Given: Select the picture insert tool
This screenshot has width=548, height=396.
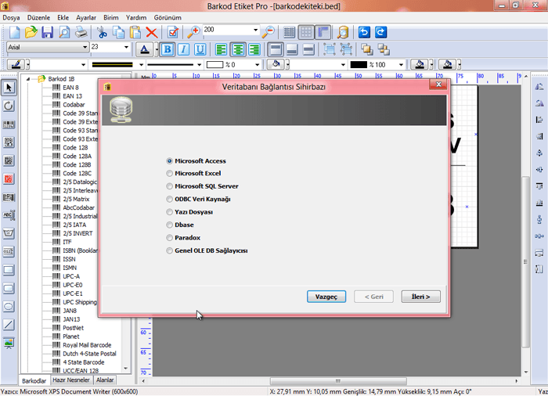Looking at the screenshot, I should 9,343.
